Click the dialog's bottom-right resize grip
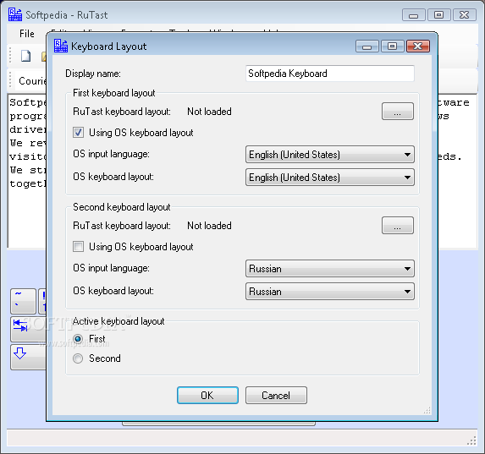This screenshot has height=454, width=485. point(427,410)
